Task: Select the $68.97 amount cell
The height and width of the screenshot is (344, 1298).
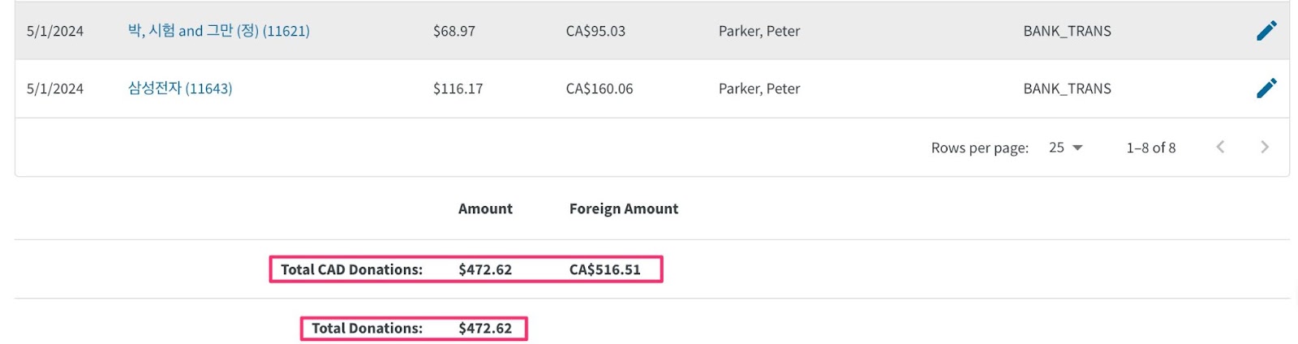Action: click(454, 31)
